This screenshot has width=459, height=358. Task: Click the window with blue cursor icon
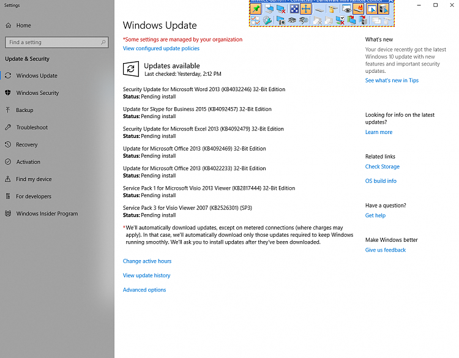click(371, 9)
